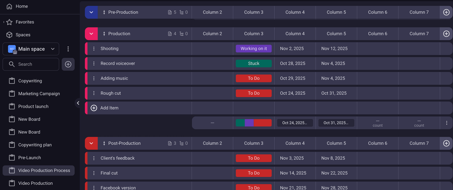Expand the Favorites section chevron
Image resolution: width=453 pixels, height=190 pixels.
pos(4,22)
